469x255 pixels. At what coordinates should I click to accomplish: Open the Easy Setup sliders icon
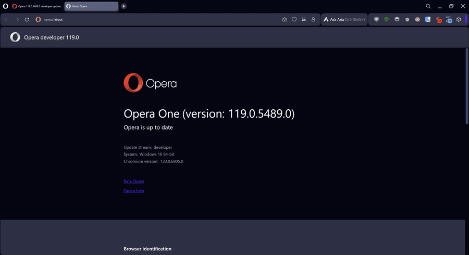304,20
